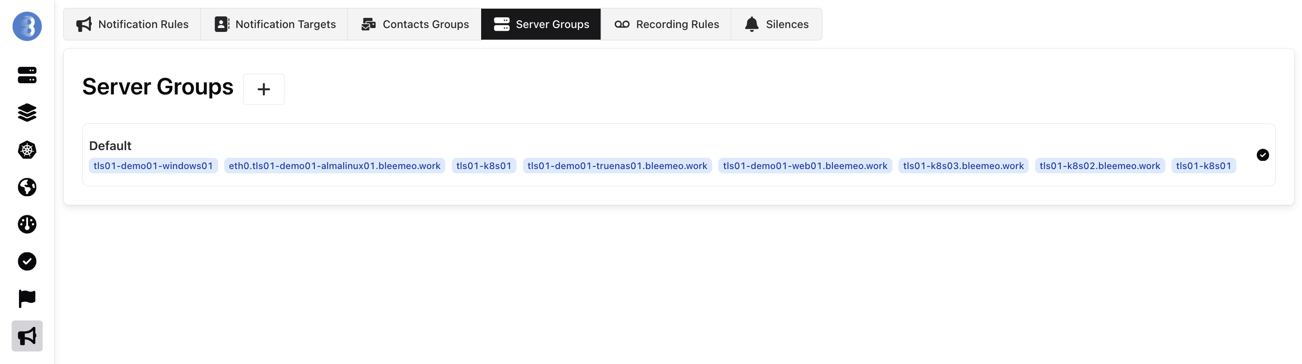
Task: Click the Default group checkmark indicator
Action: coord(1262,155)
